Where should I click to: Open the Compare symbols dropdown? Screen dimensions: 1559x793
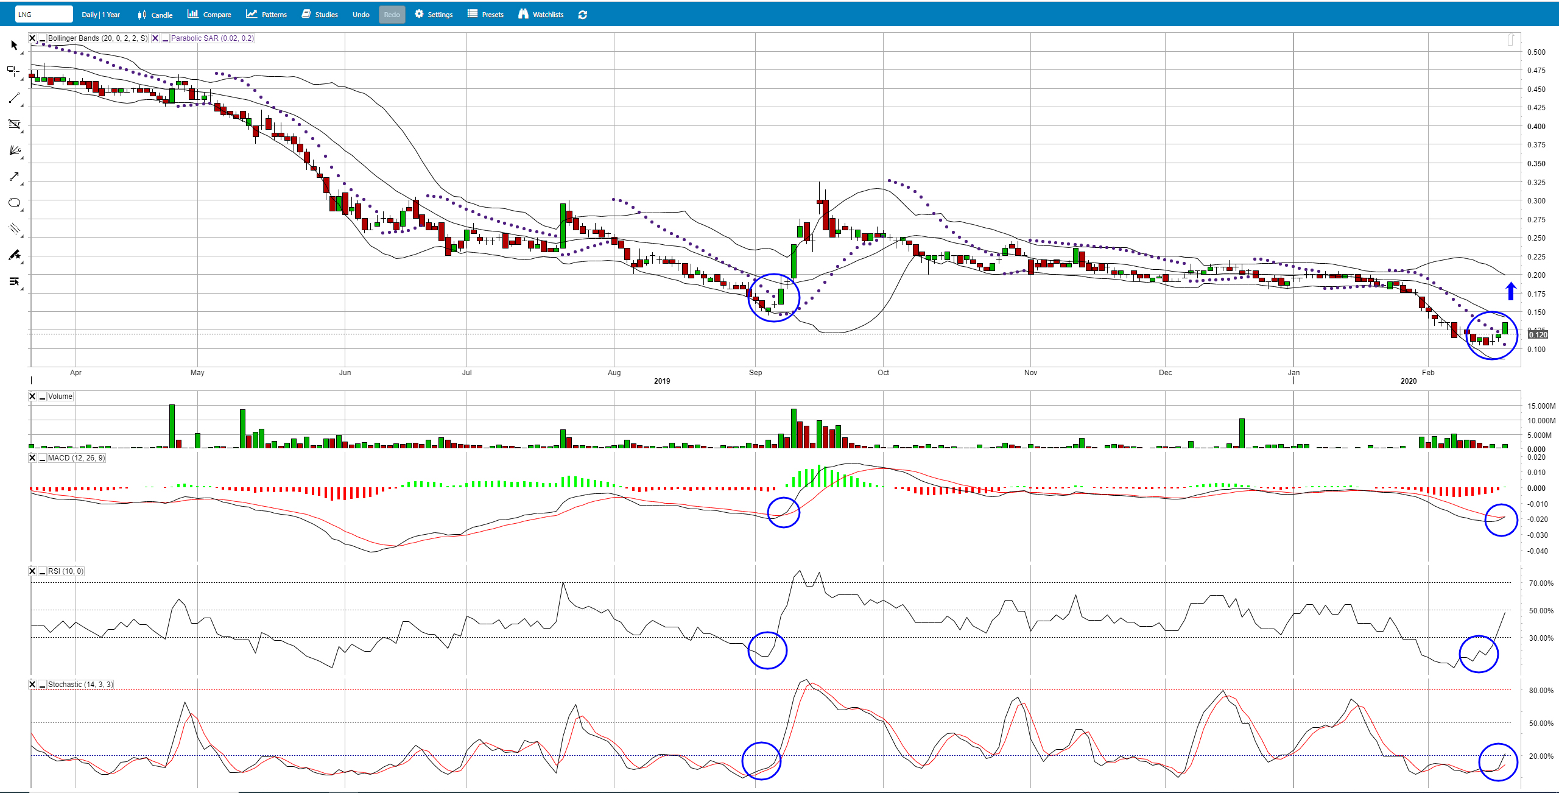(x=209, y=15)
